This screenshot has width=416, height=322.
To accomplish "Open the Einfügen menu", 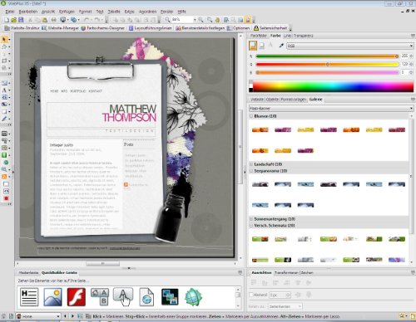I will pyautogui.click(x=67, y=12).
